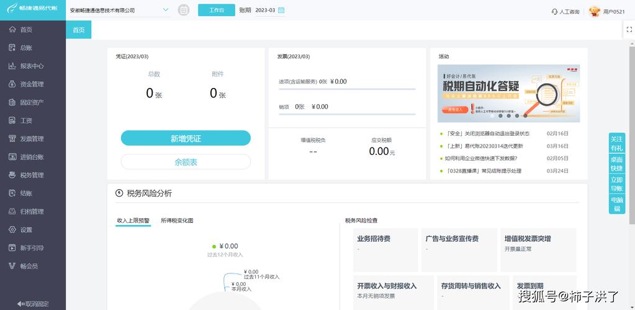The width and height of the screenshot is (635, 310).
Task: Open the 总账 ledger icon
Action: (12, 48)
